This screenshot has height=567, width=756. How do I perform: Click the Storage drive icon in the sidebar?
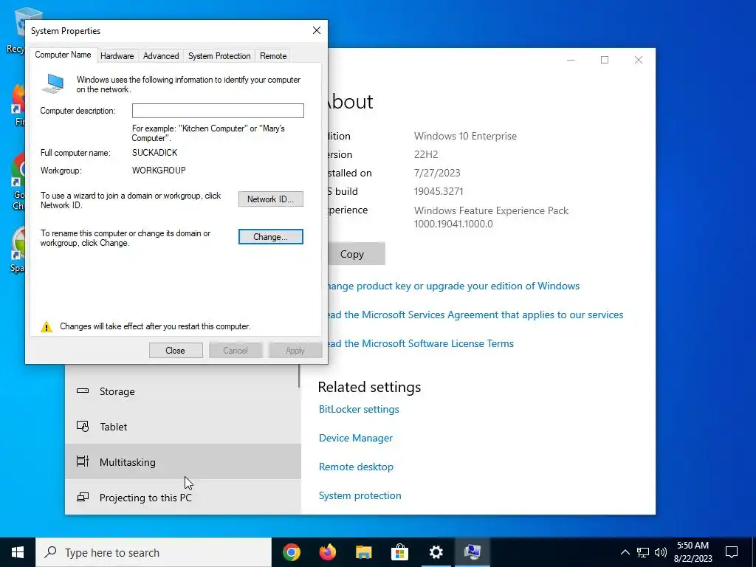click(83, 391)
